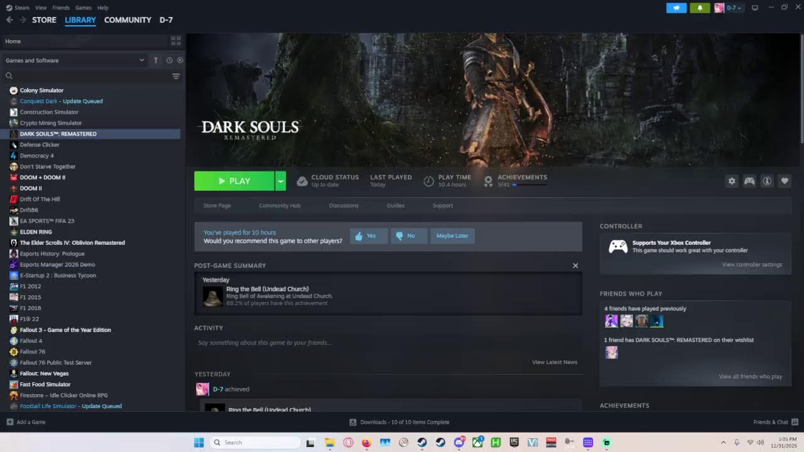The width and height of the screenshot is (804, 452).
Task: Open the Store Page link
Action: [x=217, y=205]
